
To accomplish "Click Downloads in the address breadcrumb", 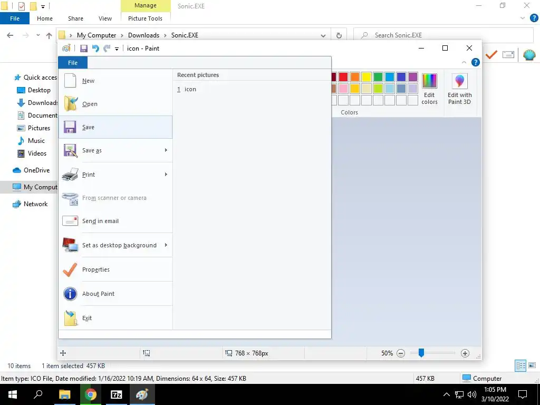I will [143, 35].
